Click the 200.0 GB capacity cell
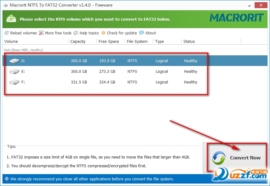This screenshot has height=186, width=270. click(79, 61)
